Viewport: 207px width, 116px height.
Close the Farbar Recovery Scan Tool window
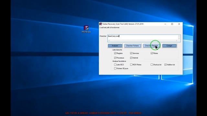179,24
